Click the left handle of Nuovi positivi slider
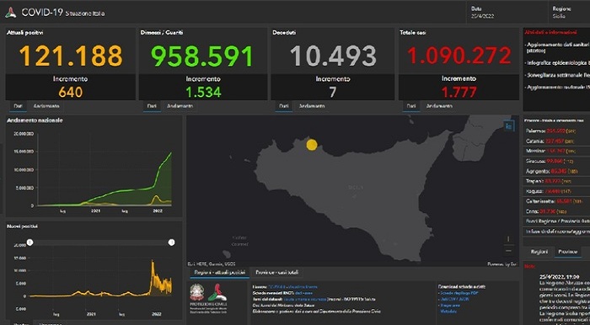The height and width of the screenshot is (325, 590). tap(30, 242)
